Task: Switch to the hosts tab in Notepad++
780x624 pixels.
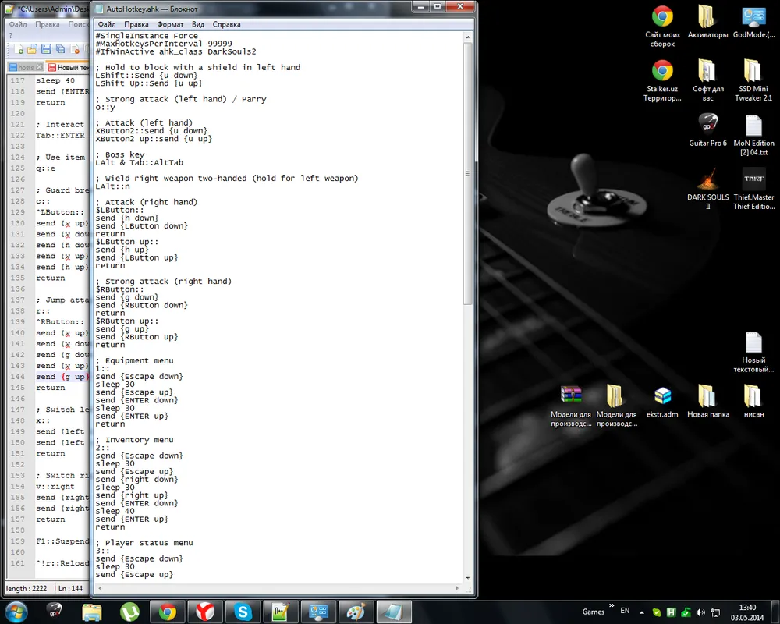Action: (22, 68)
